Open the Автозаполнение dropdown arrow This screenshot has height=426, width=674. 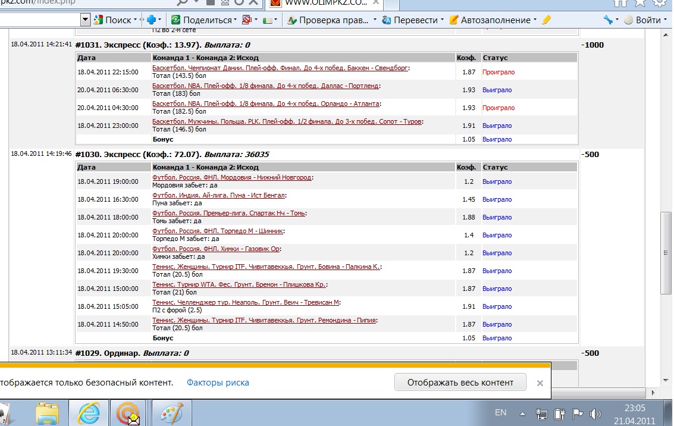click(x=535, y=20)
